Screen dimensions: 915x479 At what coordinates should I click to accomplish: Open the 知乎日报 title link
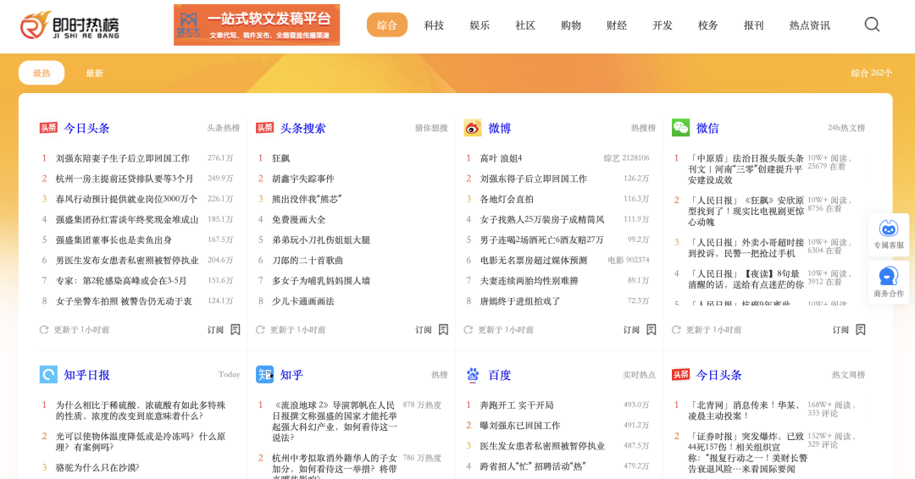tap(86, 375)
